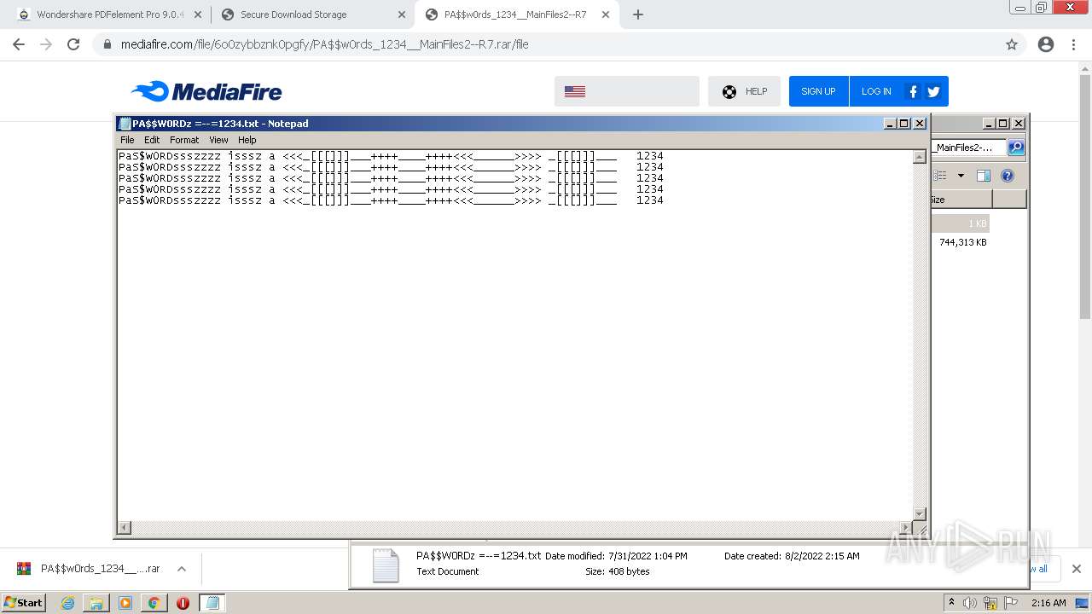Expand the Explorer view options dropdown arrow

click(961, 176)
